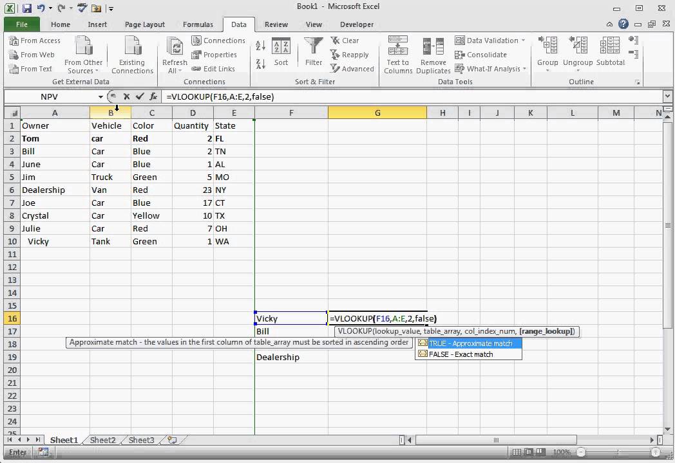Viewport: 675px width, 463px height.
Task: Click Remove Duplicates
Action: 433,55
